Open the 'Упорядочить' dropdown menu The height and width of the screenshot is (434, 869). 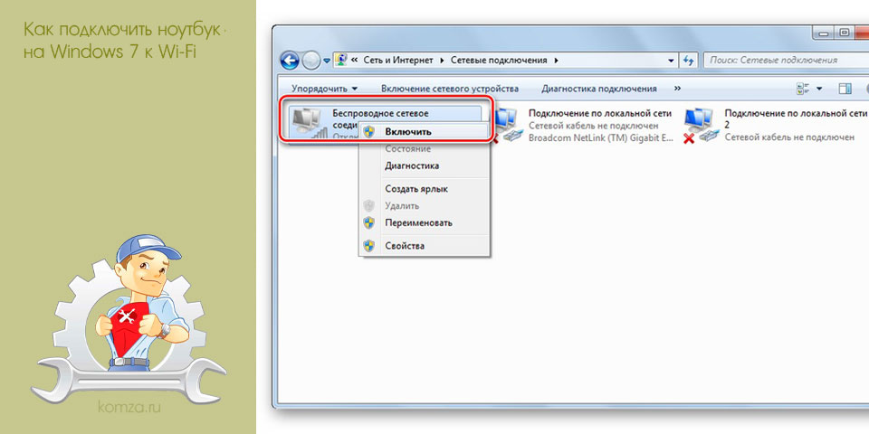coord(325,89)
